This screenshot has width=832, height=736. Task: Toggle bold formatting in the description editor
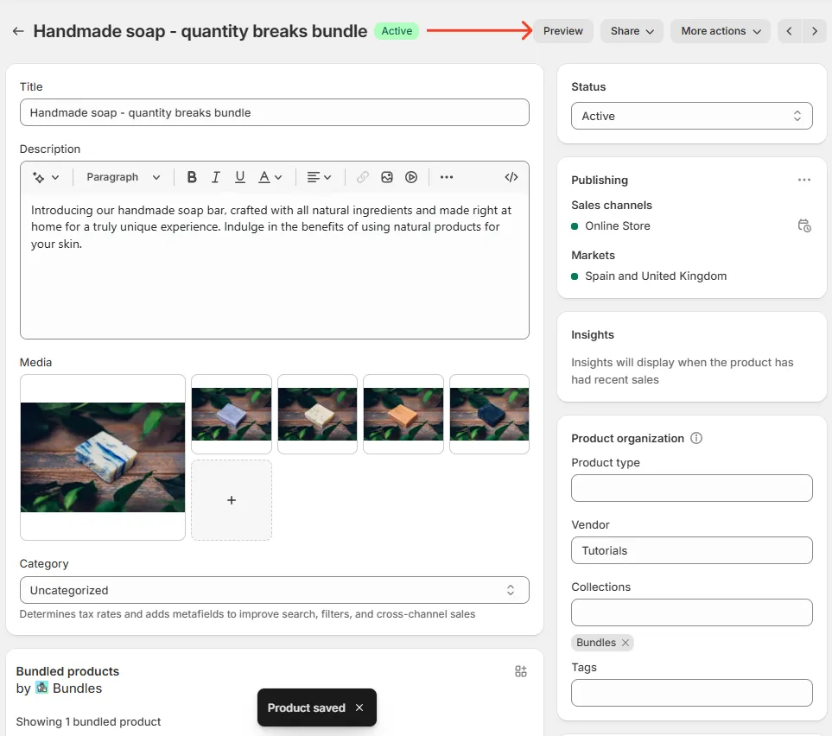[192, 177]
